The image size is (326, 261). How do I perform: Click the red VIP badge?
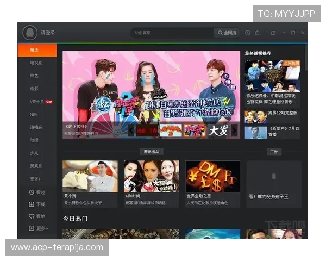pos(49,102)
